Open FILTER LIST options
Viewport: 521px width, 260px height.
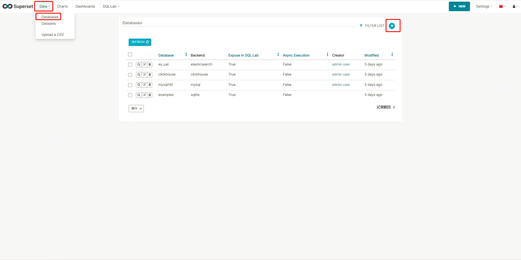(x=375, y=26)
